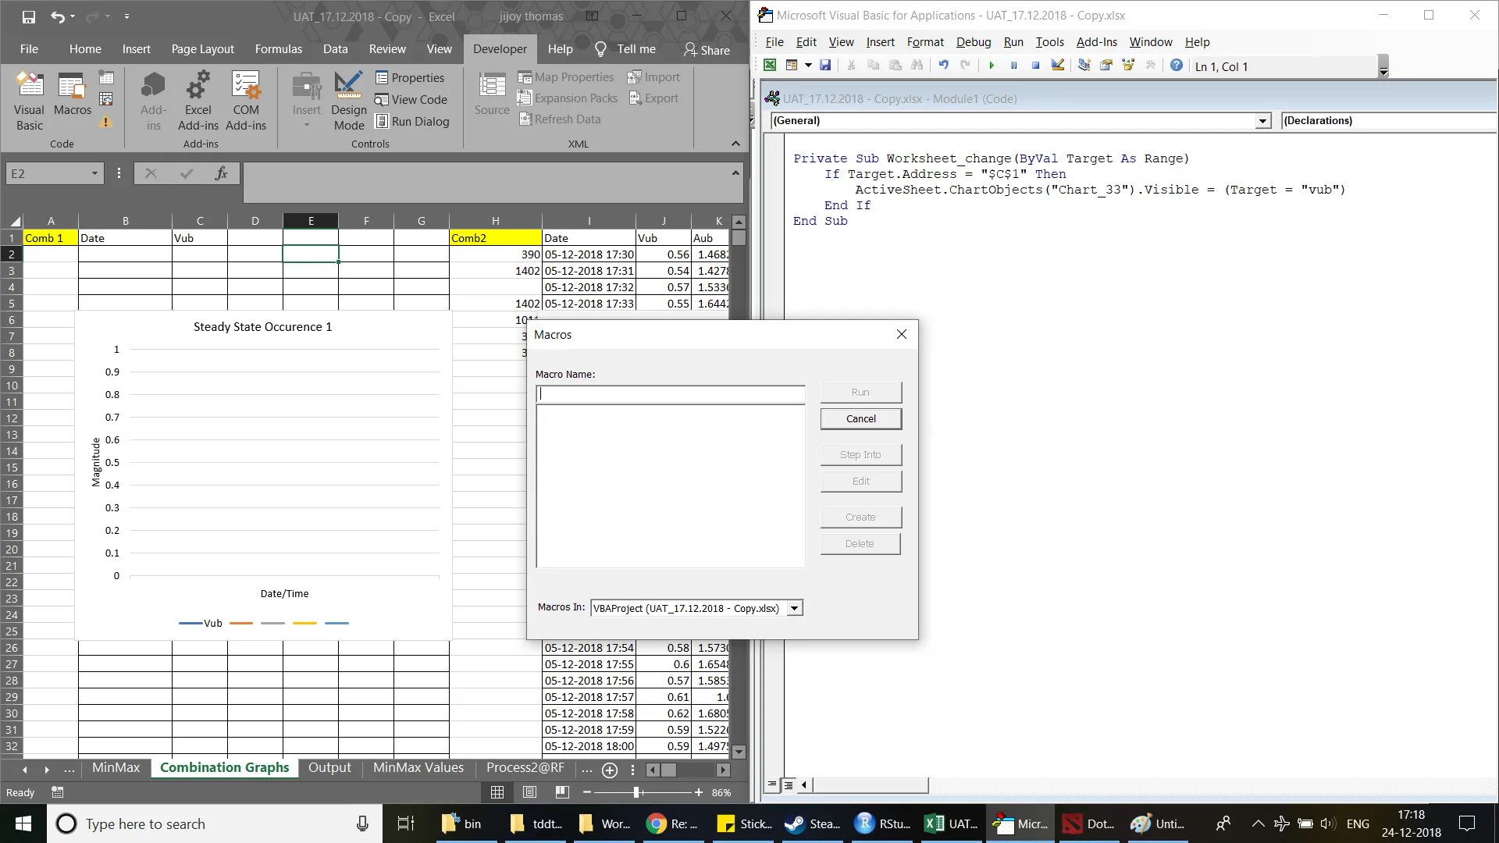Click the Save icon in VBA toolbar

tap(825, 66)
